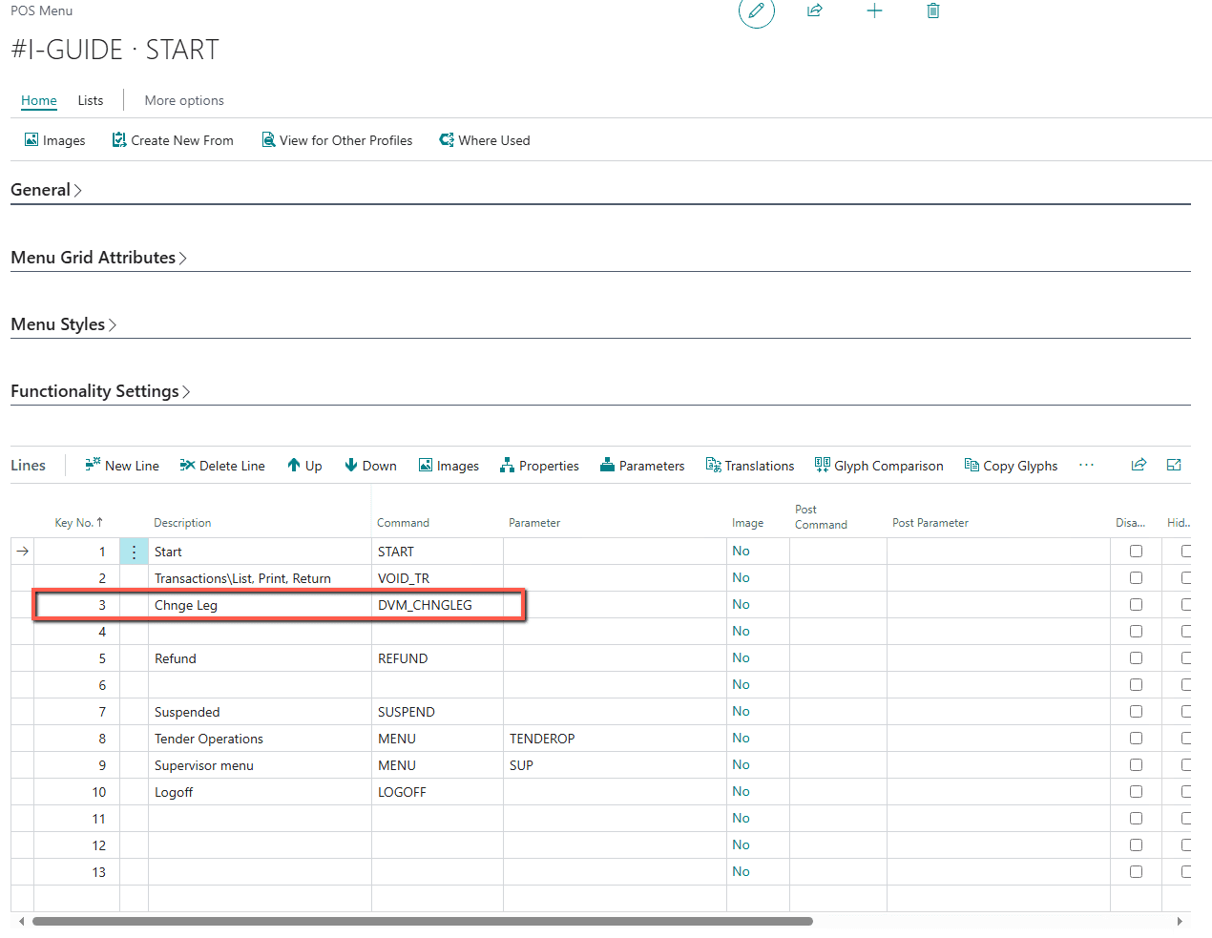
Task: Toggle Disabled checkbox for Tender Operations row
Action: pos(1136,739)
